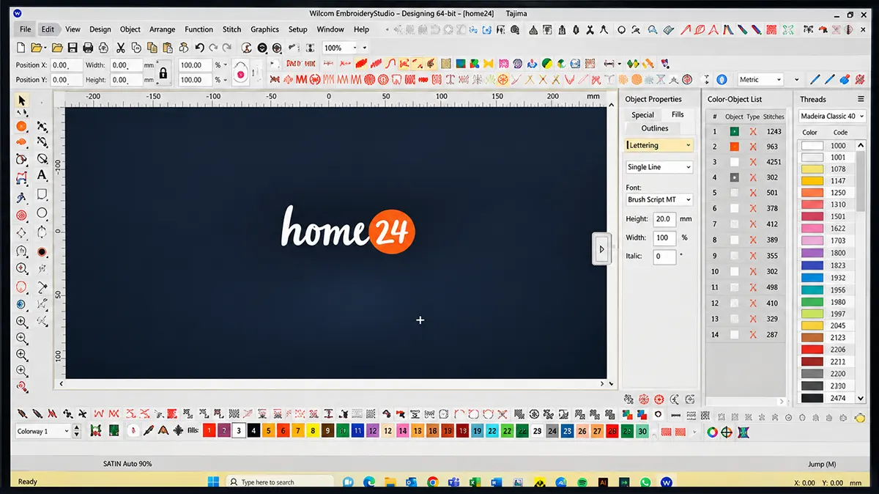Screen dimensions: 879x494
Task: Click the orange circle tool in left toolbox
Action: (x=21, y=126)
